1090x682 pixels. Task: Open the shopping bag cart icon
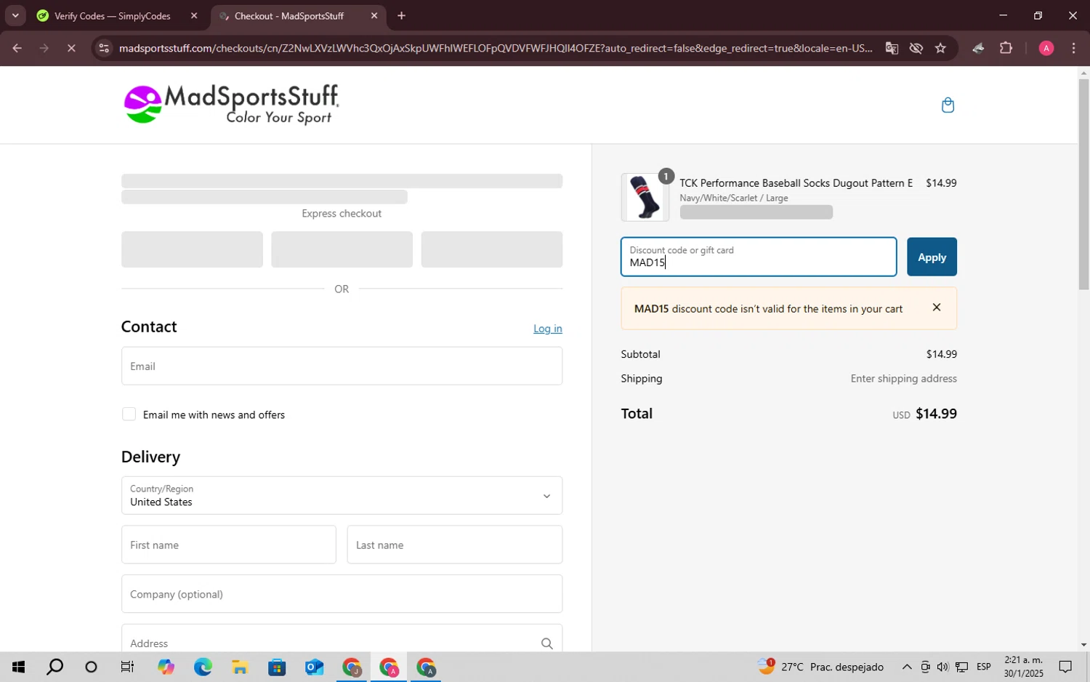(x=948, y=105)
